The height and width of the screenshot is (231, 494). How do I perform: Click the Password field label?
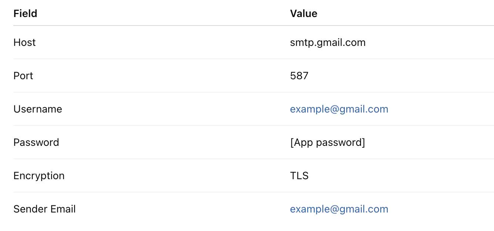36,143
